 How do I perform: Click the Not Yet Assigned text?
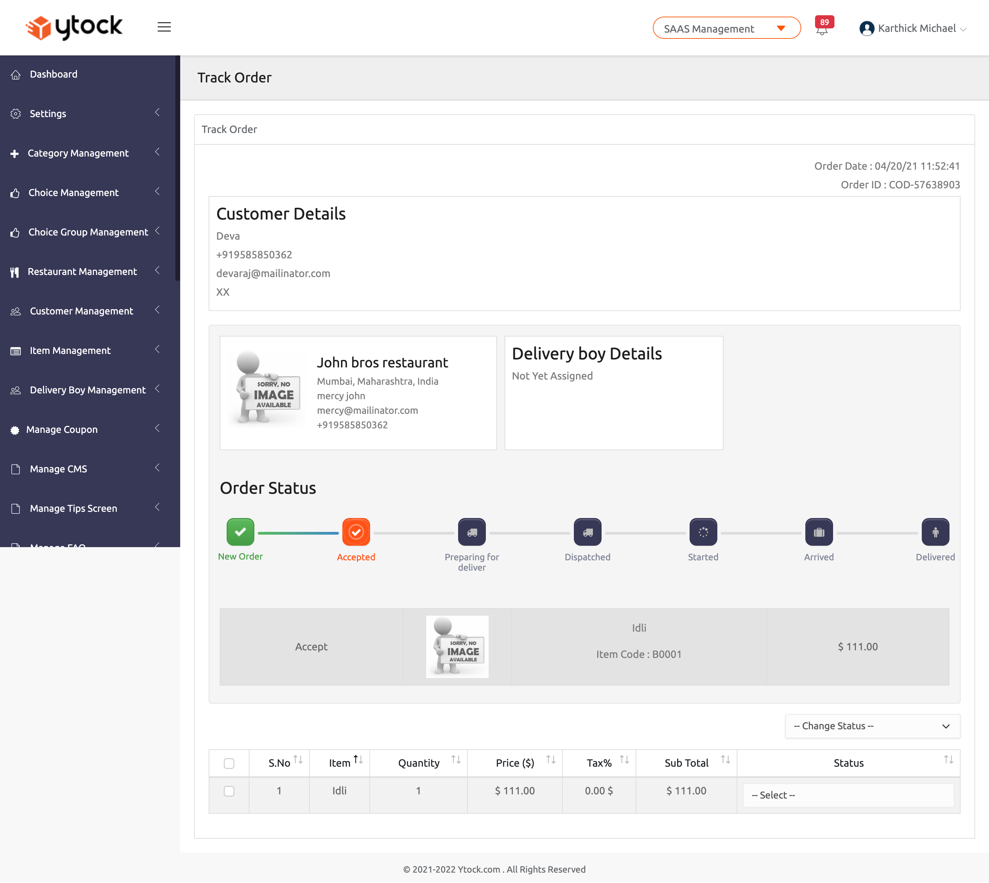(552, 376)
